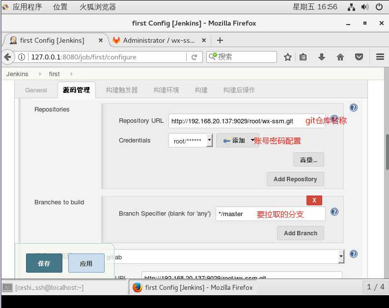Focus the 搜索 search box

[x=241, y=57]
